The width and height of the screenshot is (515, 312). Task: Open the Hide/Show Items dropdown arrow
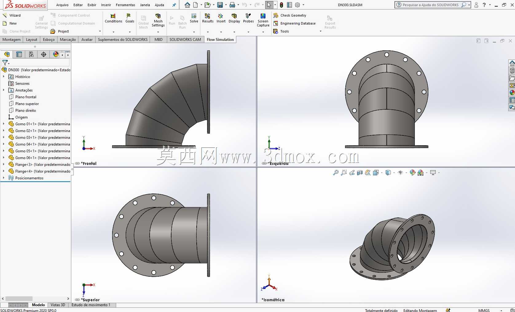click(x=406, y=173)
